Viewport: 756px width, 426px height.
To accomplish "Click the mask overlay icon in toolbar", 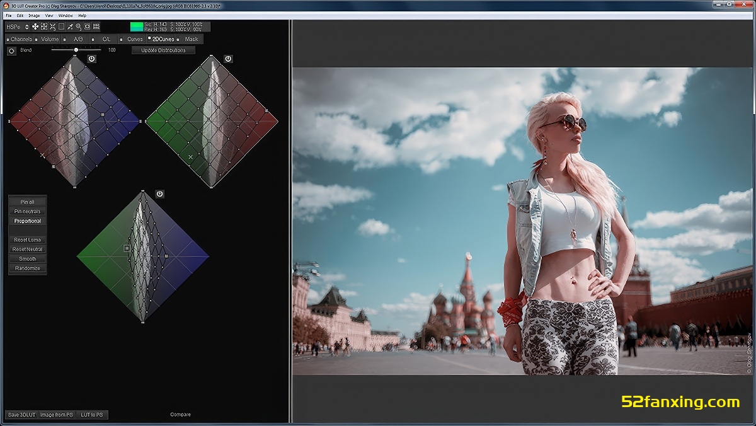I will click(88, 26).
